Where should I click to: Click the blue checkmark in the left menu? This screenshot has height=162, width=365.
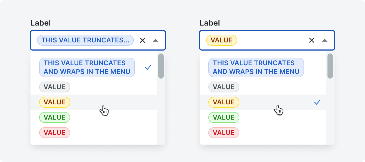(148, 67)
